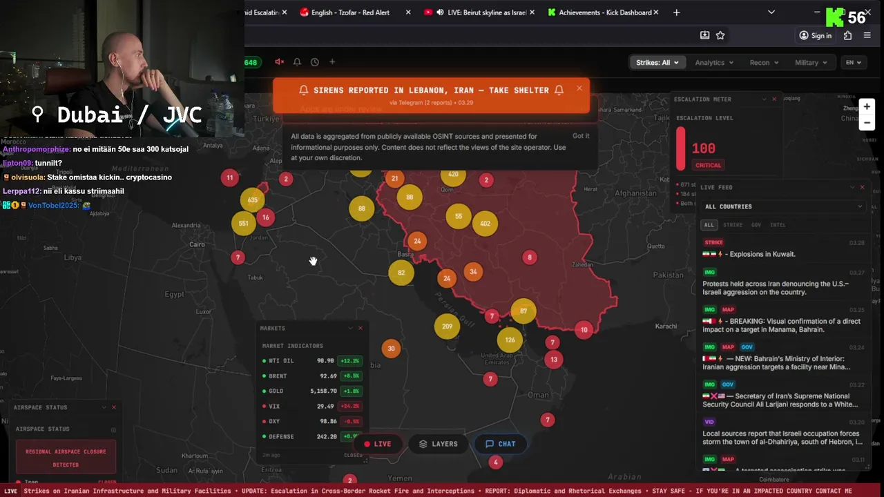The width and height of the screenshot is (884, 497).
Task: Click the 635 strike cluster marker
Action: coord(253,200)
